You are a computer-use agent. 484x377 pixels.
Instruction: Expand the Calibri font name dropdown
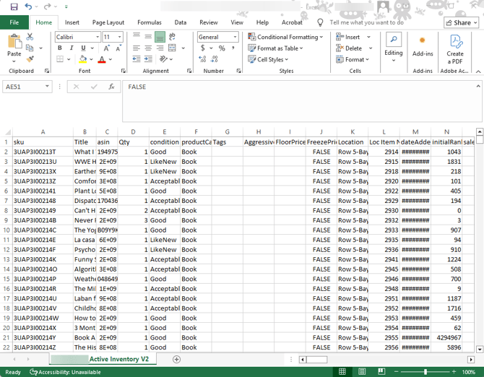[97, 37]
